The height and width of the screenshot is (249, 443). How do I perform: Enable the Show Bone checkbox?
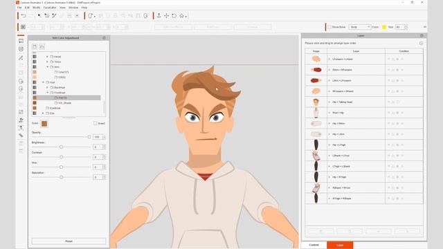coord(329,27)
